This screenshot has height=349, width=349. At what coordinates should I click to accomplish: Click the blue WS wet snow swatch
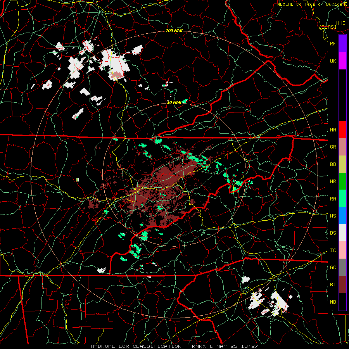[342, 216]
